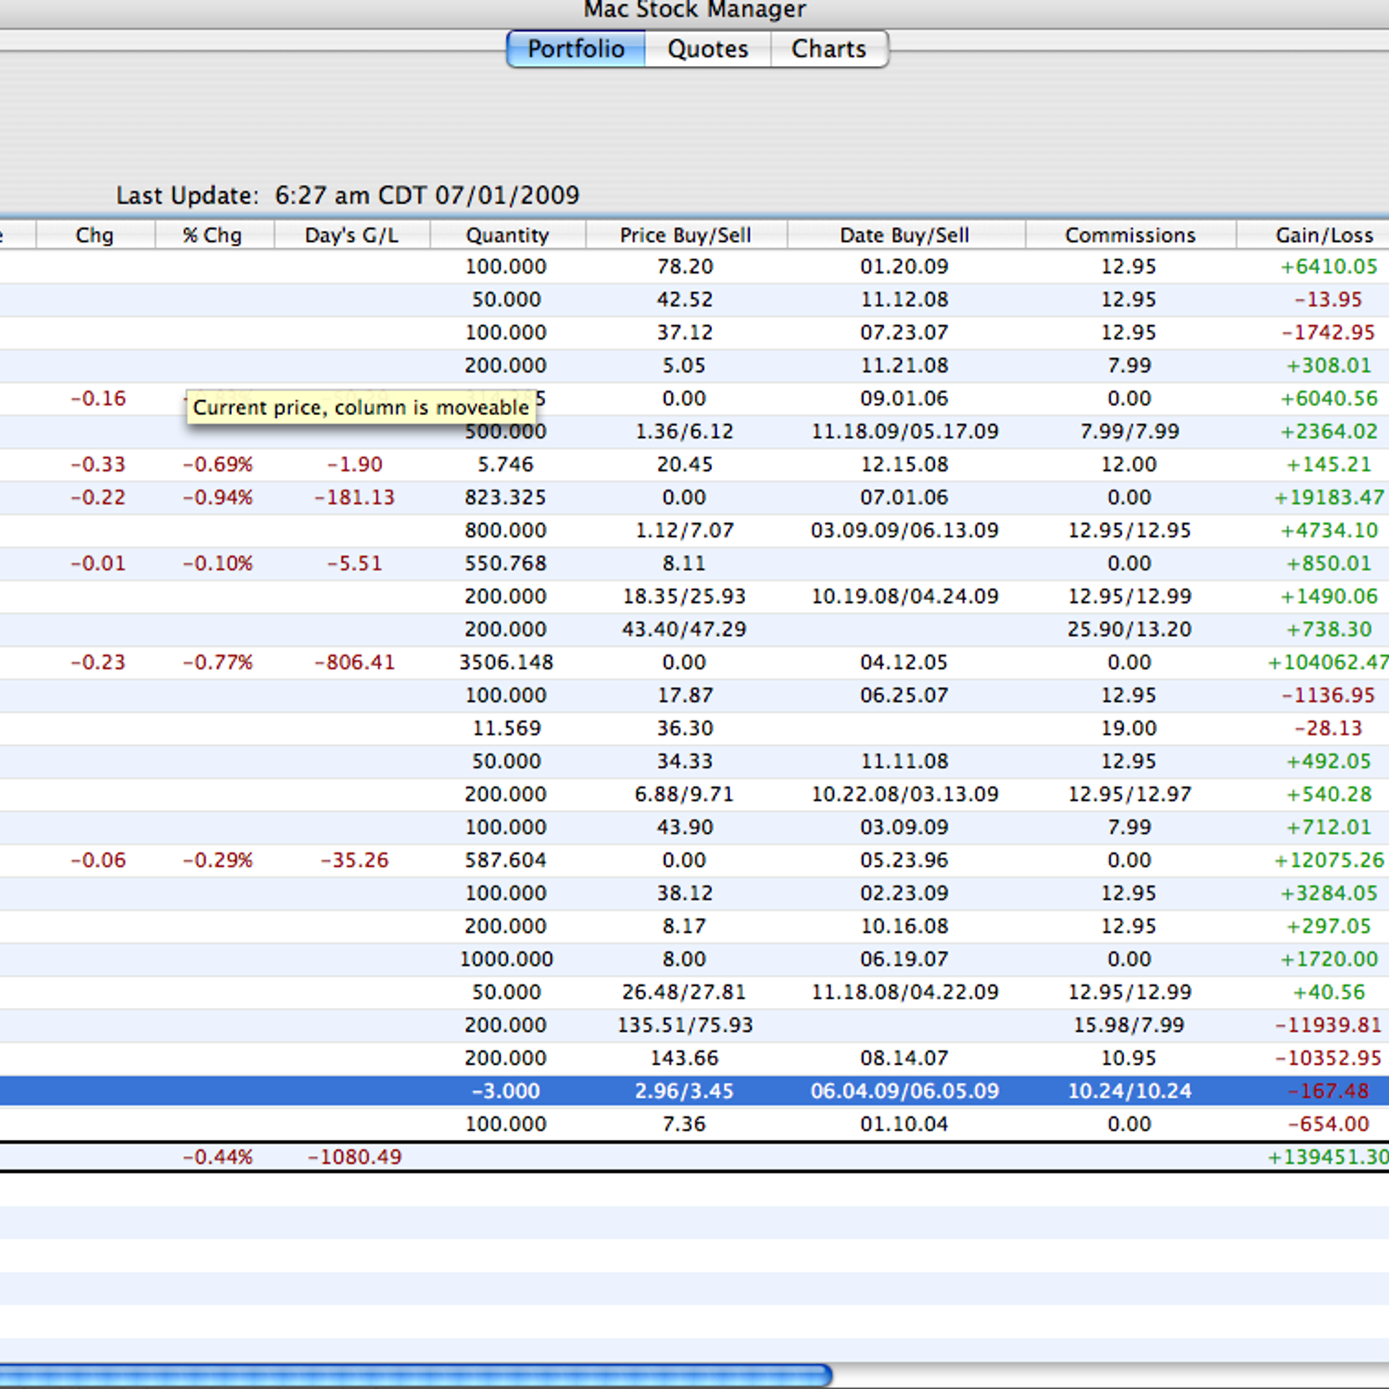Click the price cell 143.66
This screenshot has width=1389, height=1389.
click(x=685, y=1058)
